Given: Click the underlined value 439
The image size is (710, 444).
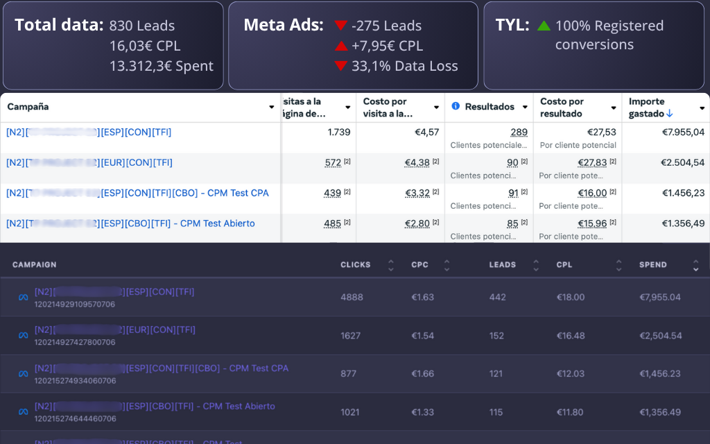Looking at the screenshot, I should tap(332, 193).
